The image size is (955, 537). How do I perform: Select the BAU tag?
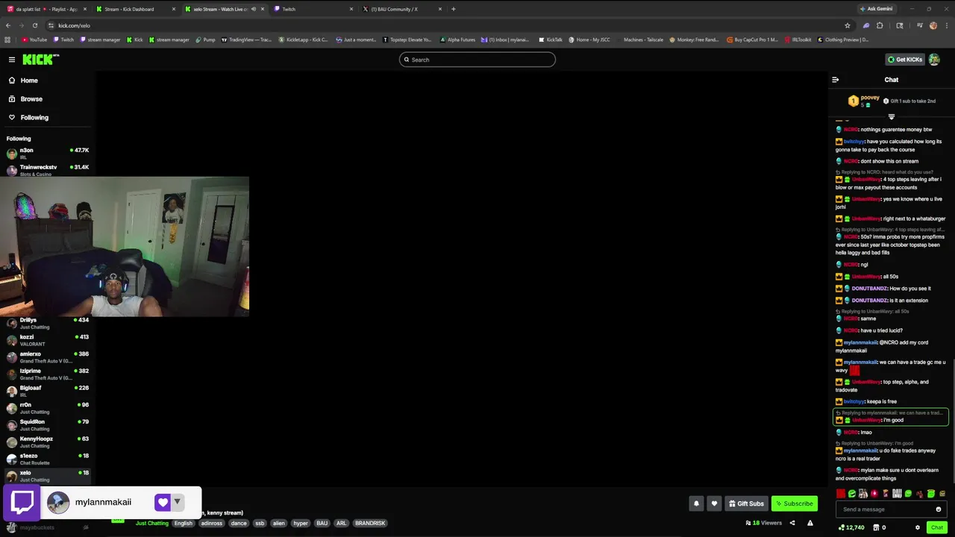click(x=322, y=524)
